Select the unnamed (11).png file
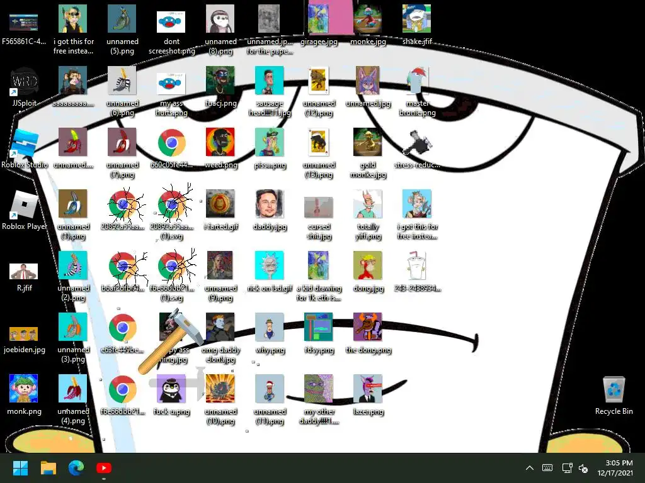Image resolution: width=645 pixels, height=483 pixels. coord(270,399)
